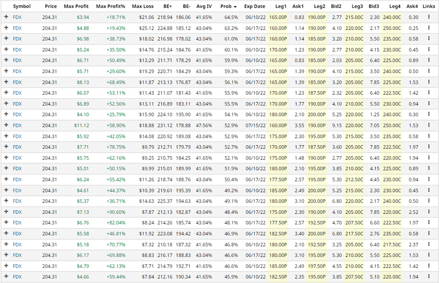
Task: Click the Price column header
Action: pyautogui.click(x=51, y=6)
